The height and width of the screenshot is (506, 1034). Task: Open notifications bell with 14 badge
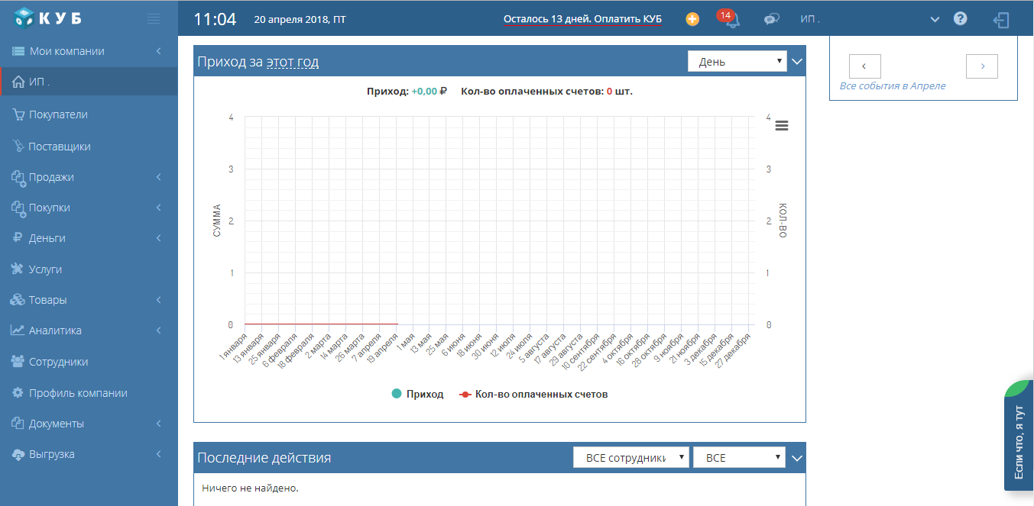(x=731, y=20)
